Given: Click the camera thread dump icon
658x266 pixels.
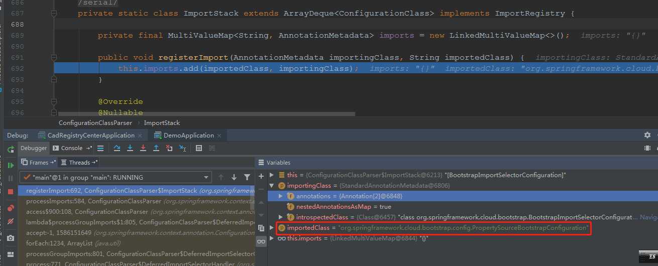Looking at the screenshot, I should click(x=11, y=238).
